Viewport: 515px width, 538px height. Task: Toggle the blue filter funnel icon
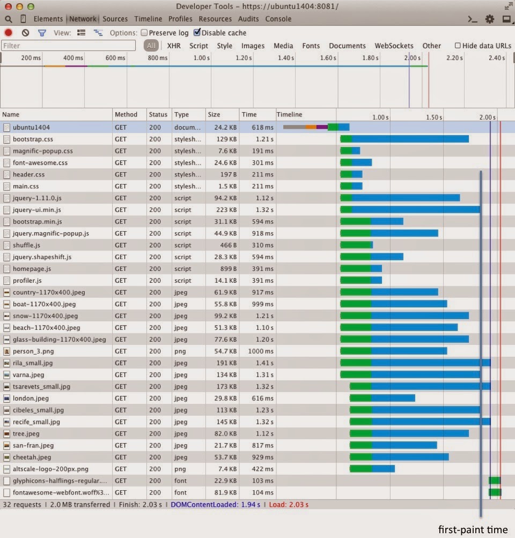coord(42,33)
